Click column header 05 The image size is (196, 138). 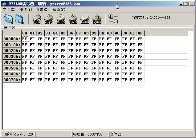(64, 33)
